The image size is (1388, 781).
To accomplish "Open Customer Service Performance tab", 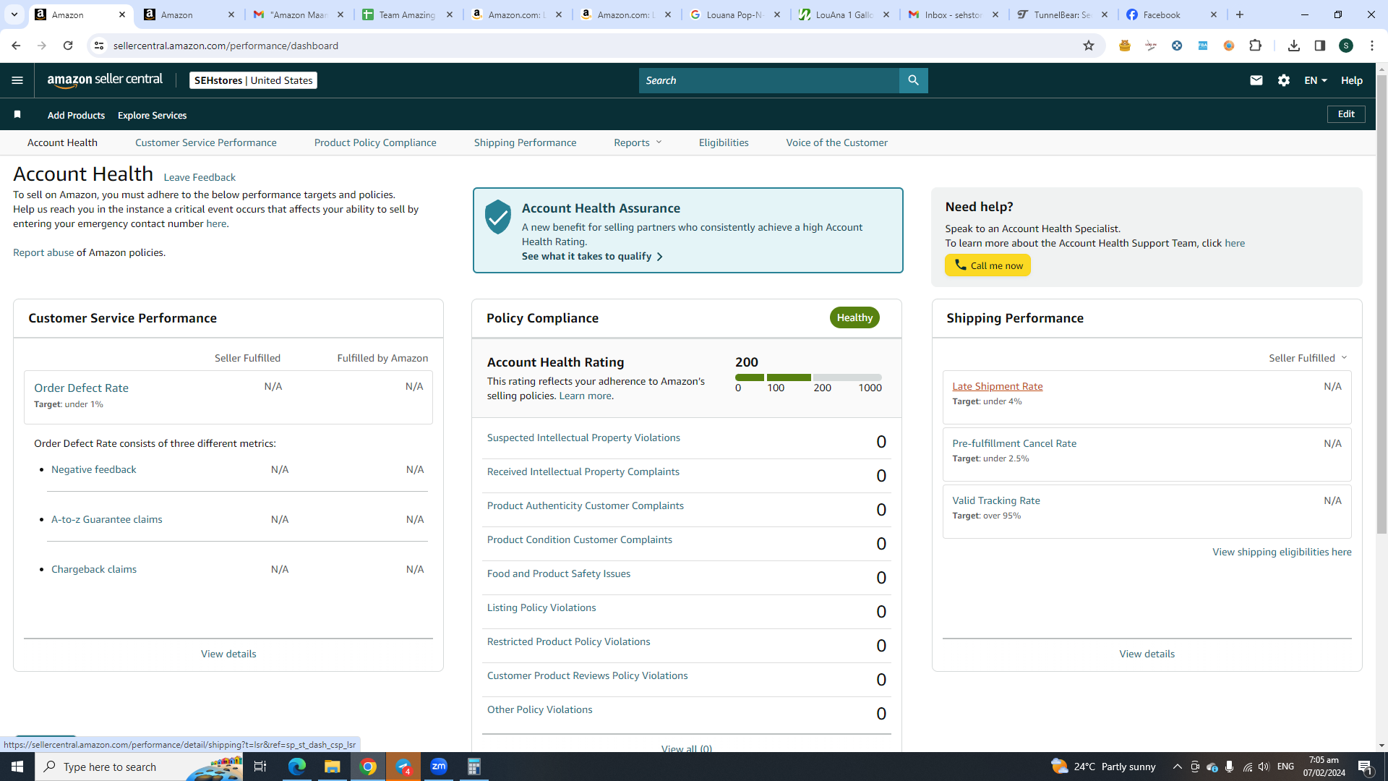I will tap(205, 142).
